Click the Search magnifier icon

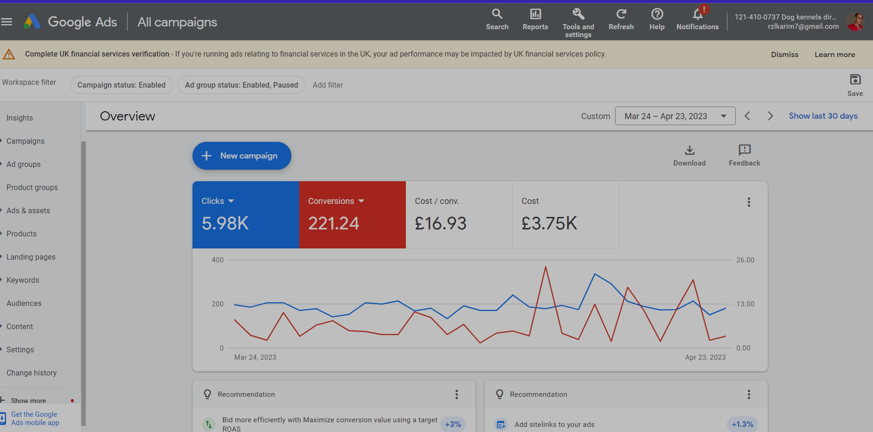click(x=497, y=14)
